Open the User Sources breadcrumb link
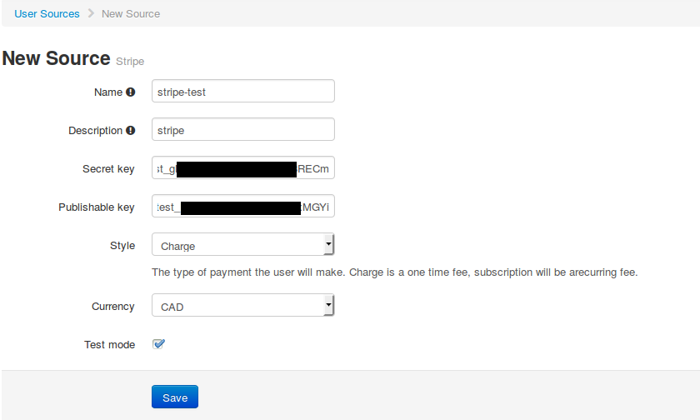The width and height of the screenshot is (700, 420). [47, 14]
